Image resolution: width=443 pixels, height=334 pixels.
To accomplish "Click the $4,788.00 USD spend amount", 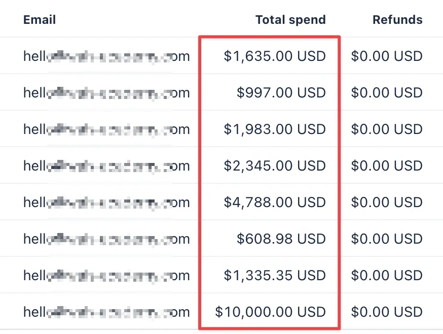I will [275, 203].
